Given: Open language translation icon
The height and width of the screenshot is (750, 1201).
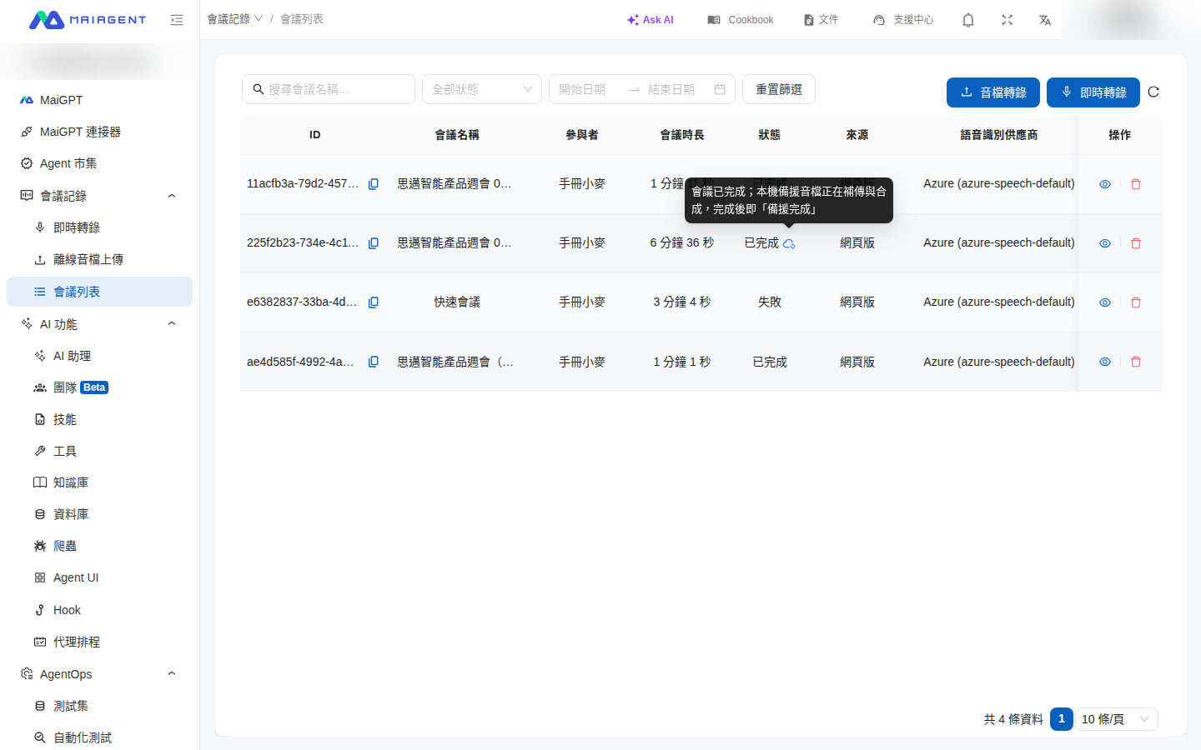Looking at the screenshot, I should point(1045,20).
